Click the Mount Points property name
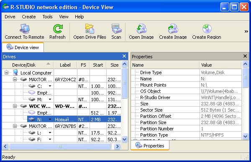Viewport: 251px width, 162px height. [153, 85]
